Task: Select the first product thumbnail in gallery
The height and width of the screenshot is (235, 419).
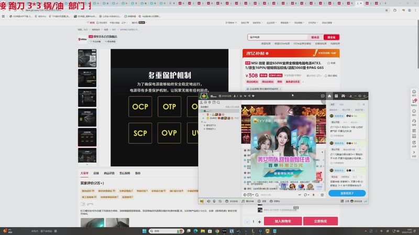Action: [87, 58]
